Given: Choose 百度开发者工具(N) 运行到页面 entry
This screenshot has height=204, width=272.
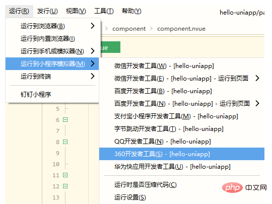Looking at the screenshot, I should tap(182, 104).
